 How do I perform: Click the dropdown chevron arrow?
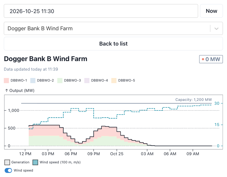click(x=216, y=29)
